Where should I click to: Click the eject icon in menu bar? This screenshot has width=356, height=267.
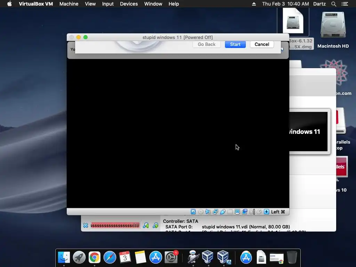254,4
